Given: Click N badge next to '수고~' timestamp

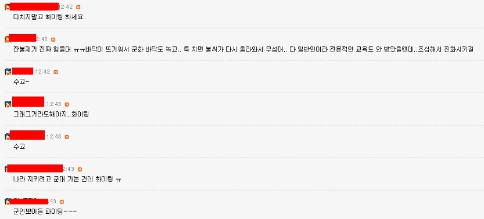Looking at the screenshot, I should [x=56, y=72].
